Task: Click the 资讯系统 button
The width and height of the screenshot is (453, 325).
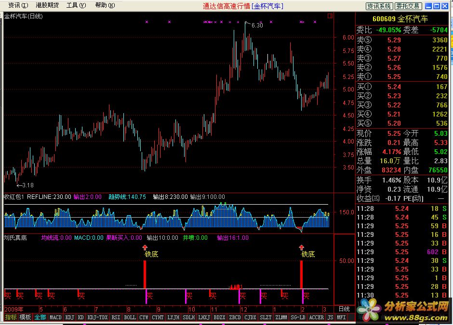Action: 379,6
